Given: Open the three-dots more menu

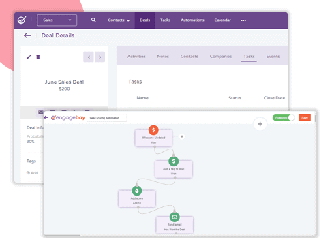Looking at the screenshot, I should (243, 20).
